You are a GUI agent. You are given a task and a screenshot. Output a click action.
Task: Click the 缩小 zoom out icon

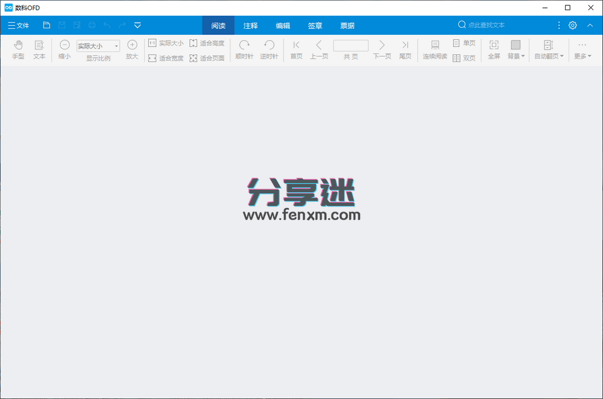(64, 46)
